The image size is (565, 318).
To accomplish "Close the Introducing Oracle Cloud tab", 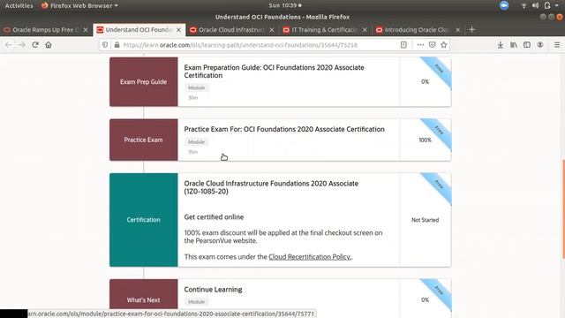I will (457, 30).
